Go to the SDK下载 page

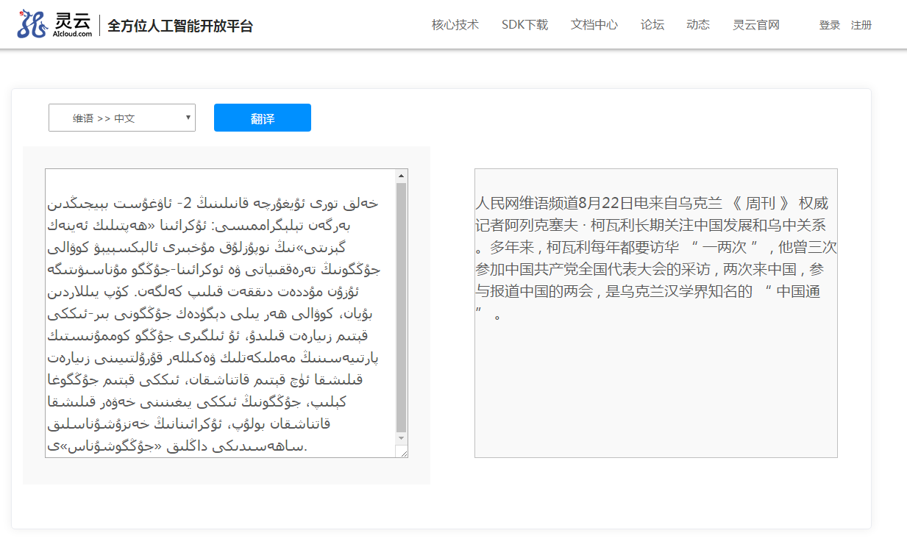coord(524,25)
